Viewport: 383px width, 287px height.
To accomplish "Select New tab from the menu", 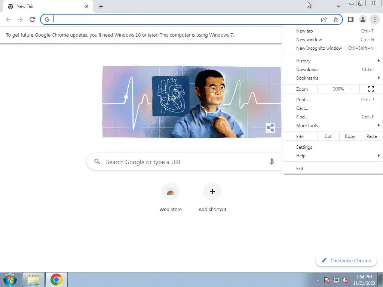I will click(333, 31).
